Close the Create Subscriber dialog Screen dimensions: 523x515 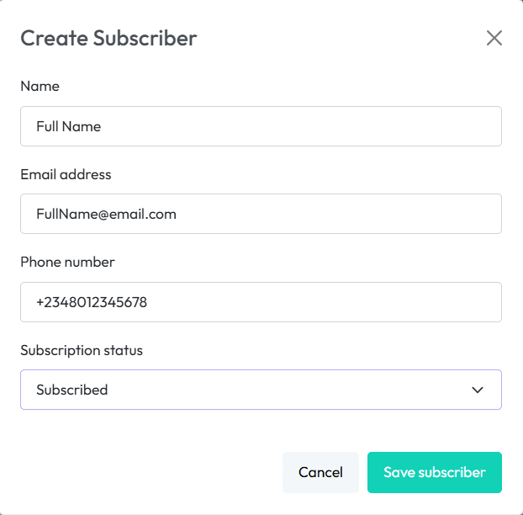tap(494, 38)
